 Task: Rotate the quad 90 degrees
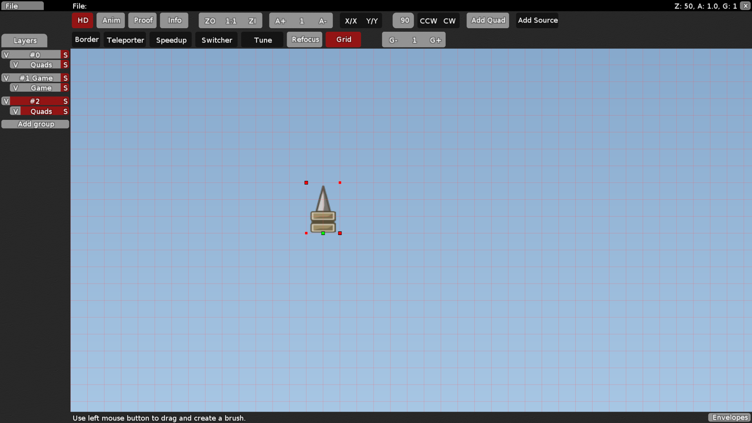[403, 20]
